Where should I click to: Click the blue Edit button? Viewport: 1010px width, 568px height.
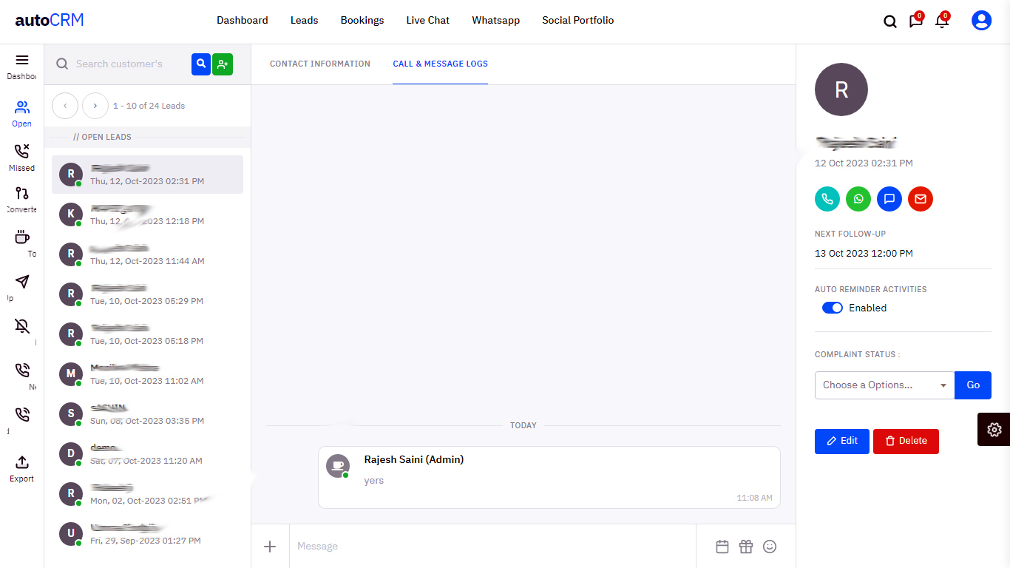pos(841,441)
